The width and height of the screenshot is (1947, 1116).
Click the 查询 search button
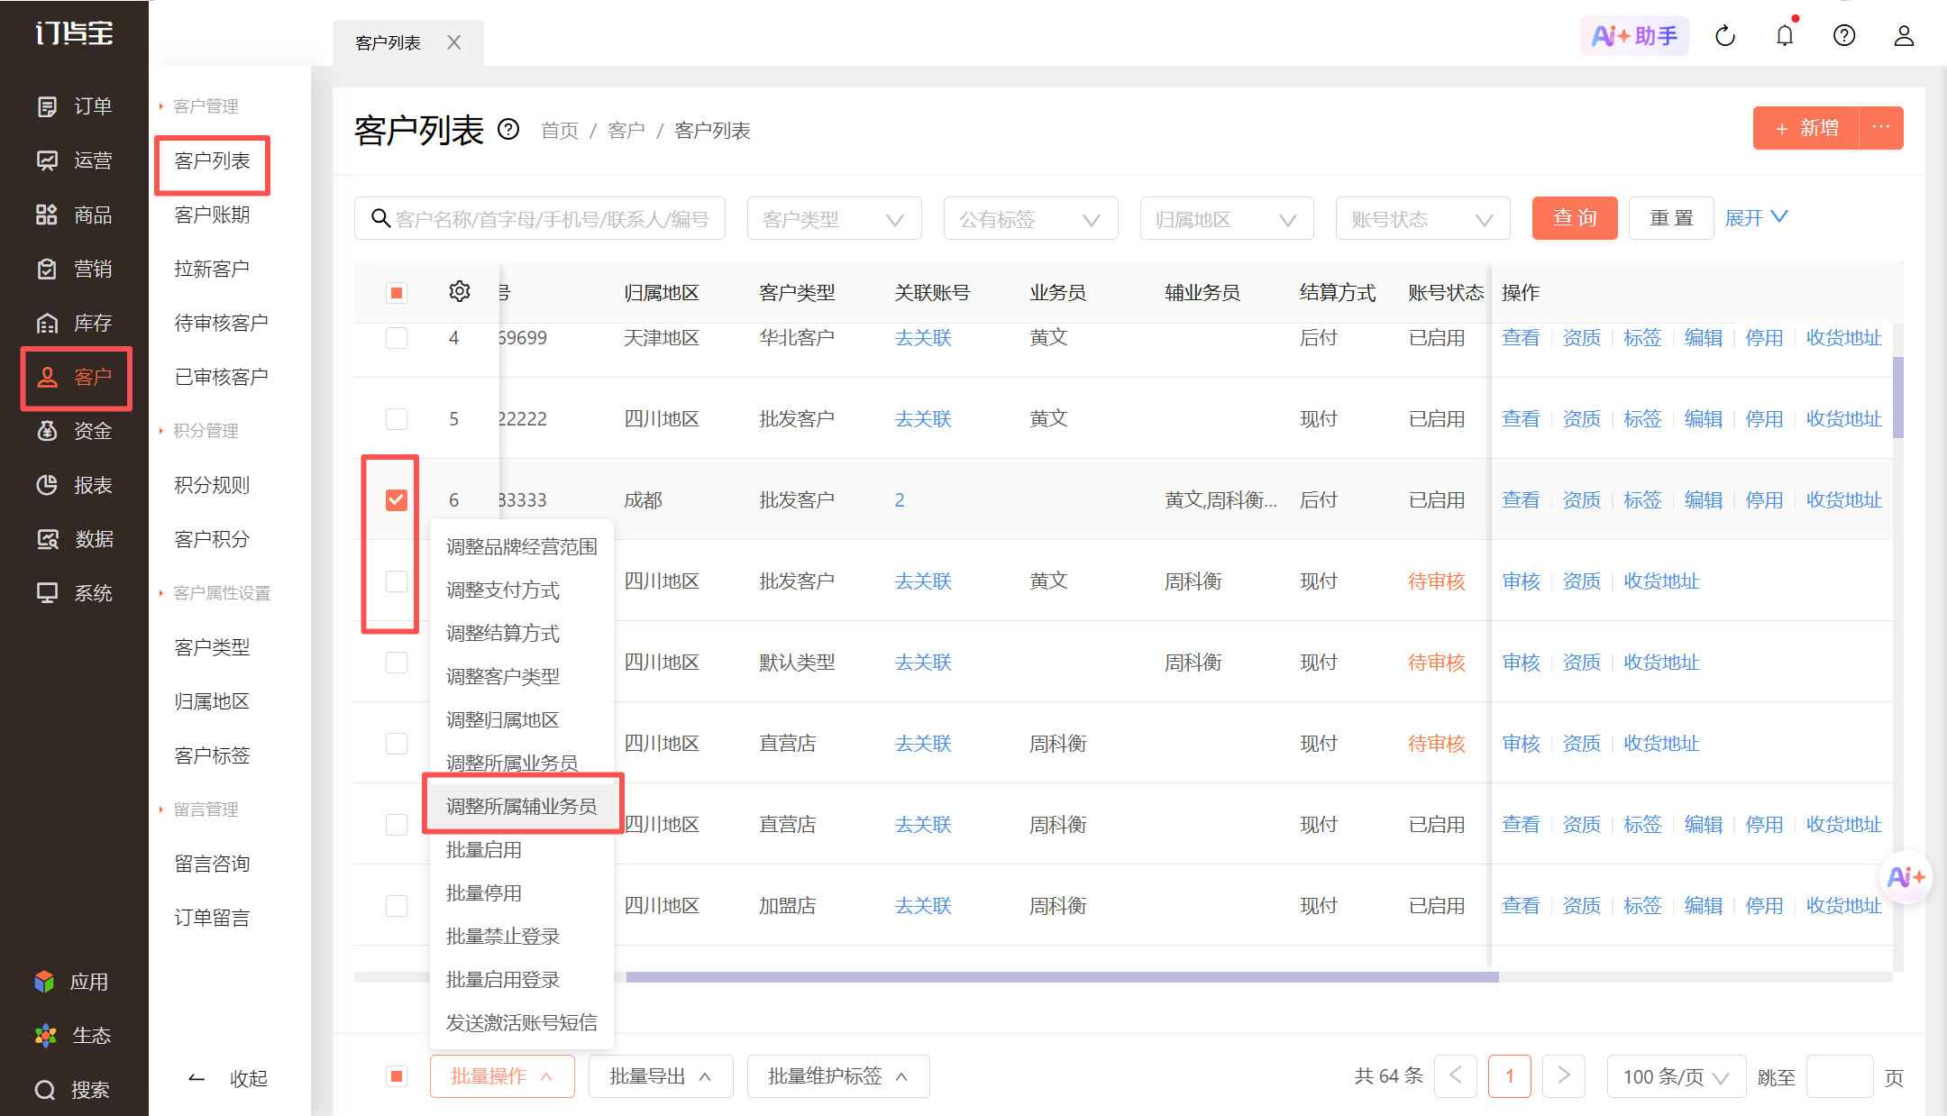click(1575, 218)
